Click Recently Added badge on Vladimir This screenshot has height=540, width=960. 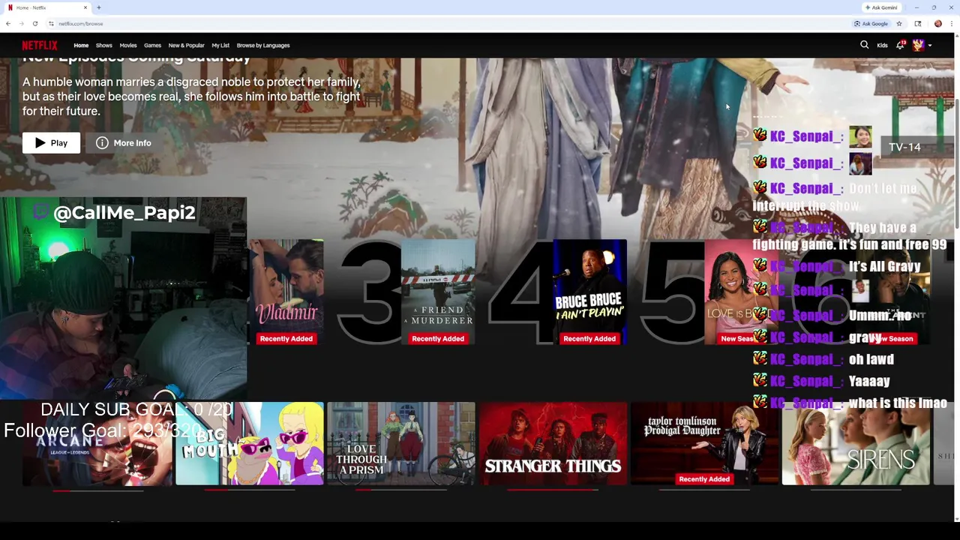[x=286, y=339]
